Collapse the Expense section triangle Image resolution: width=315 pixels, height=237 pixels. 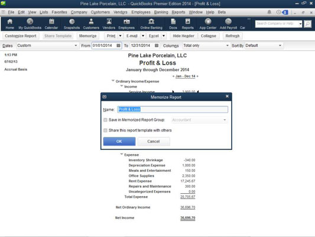(122, 154)
